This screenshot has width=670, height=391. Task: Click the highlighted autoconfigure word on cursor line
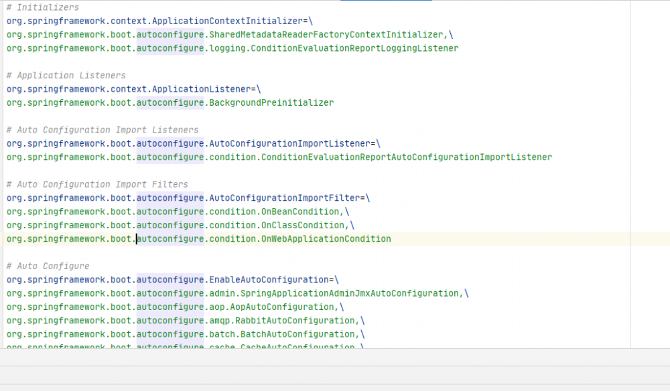pyautogui.click(x=170, y=239)
